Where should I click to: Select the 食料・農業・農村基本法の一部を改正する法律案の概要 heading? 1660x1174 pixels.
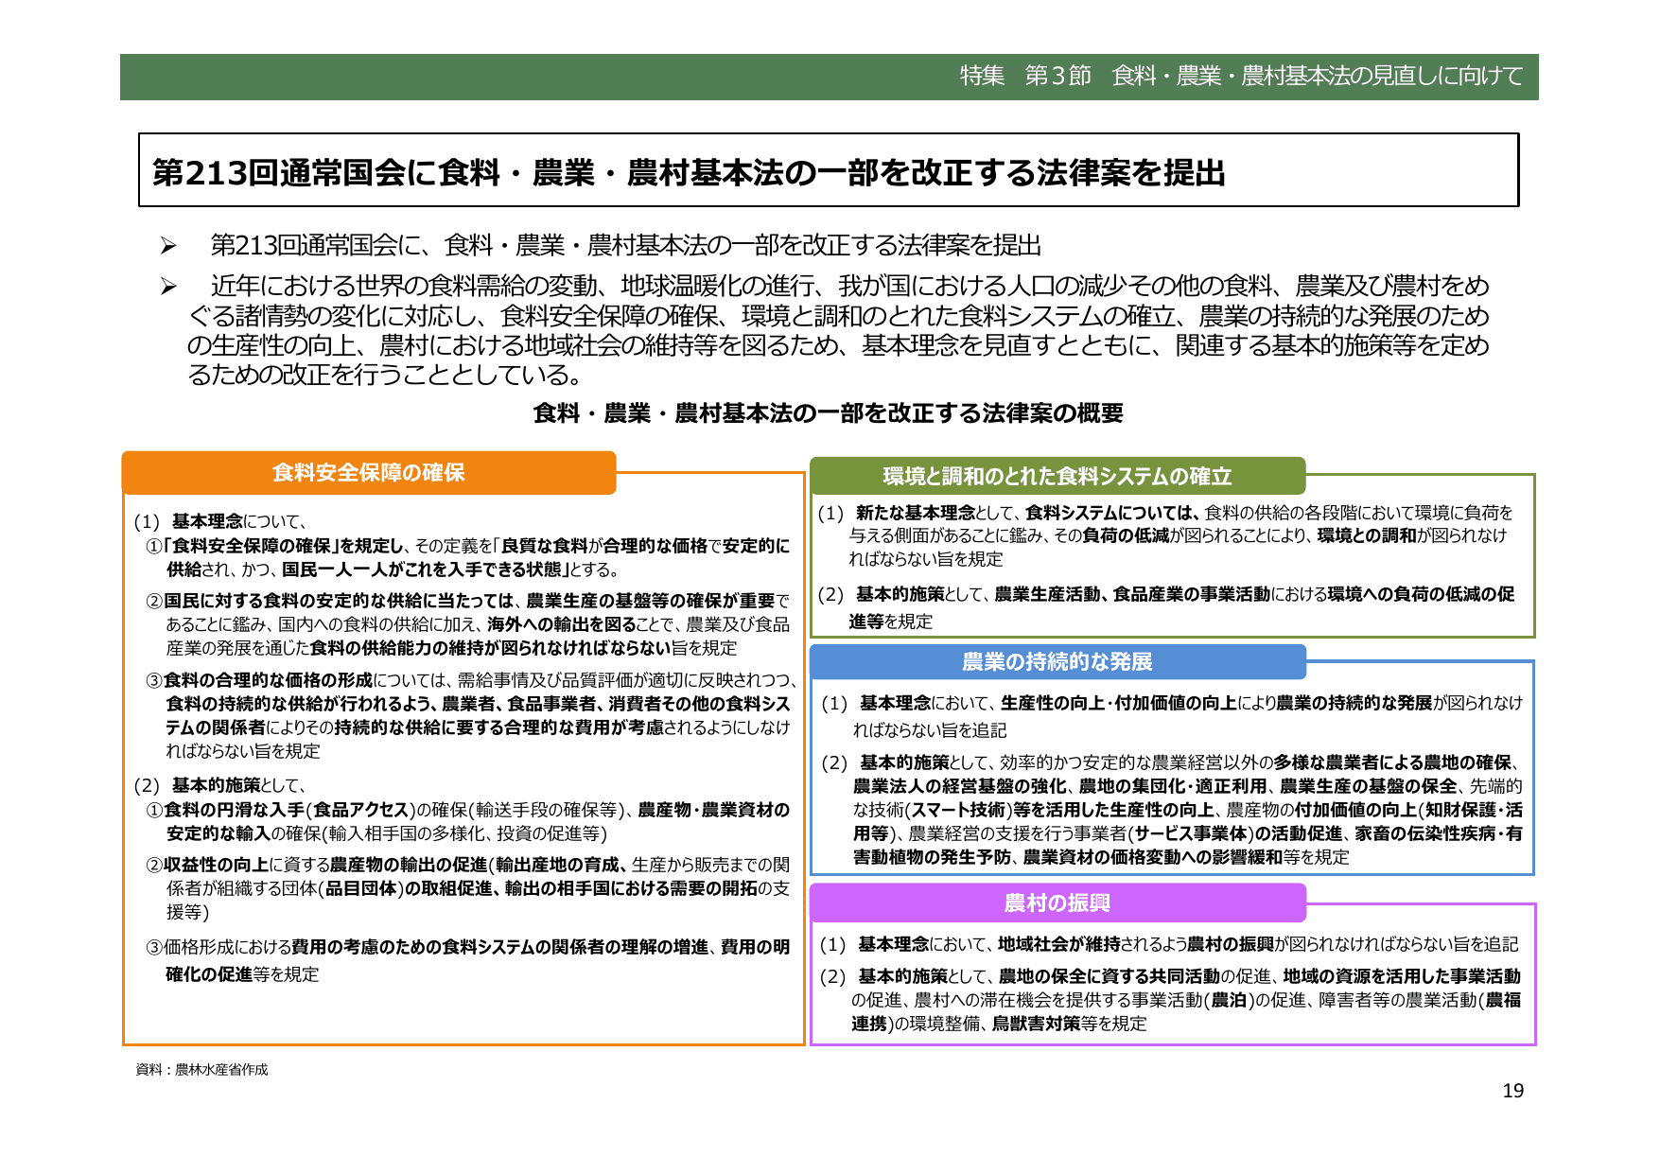pyautogui.click(x=830, y=412)
